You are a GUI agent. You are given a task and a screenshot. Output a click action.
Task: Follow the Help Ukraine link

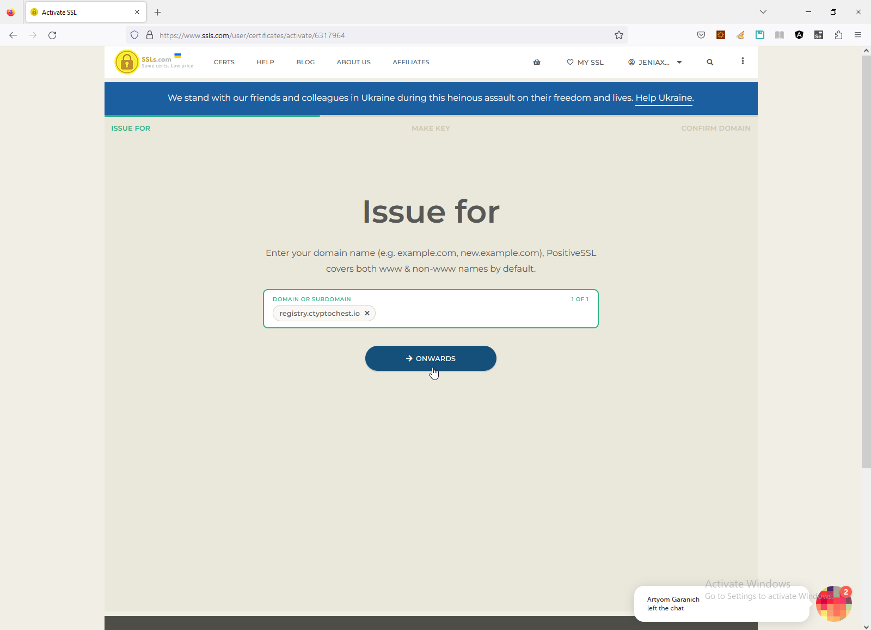[664, 98]
